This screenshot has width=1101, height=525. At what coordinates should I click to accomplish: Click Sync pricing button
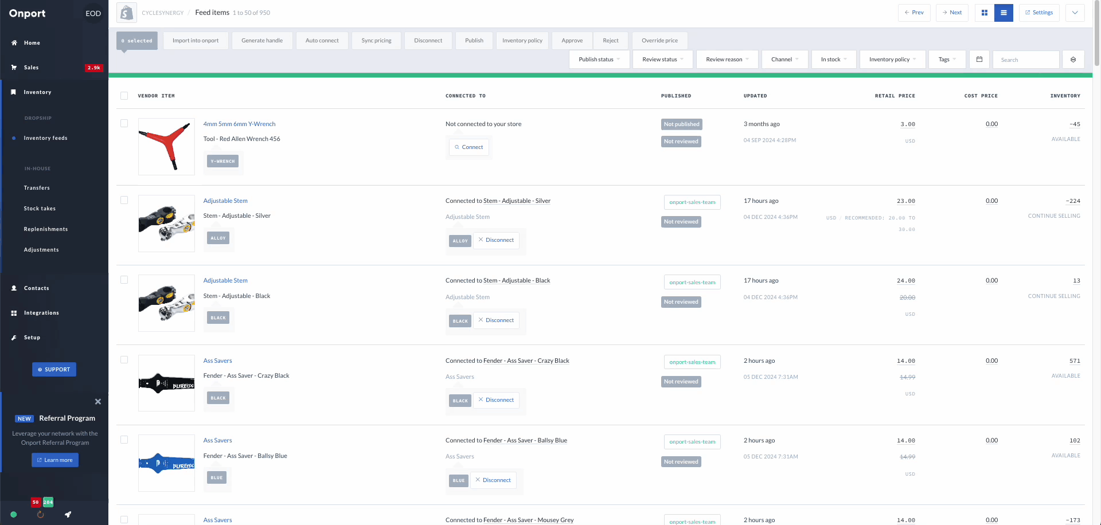click(x=377, y=41)
